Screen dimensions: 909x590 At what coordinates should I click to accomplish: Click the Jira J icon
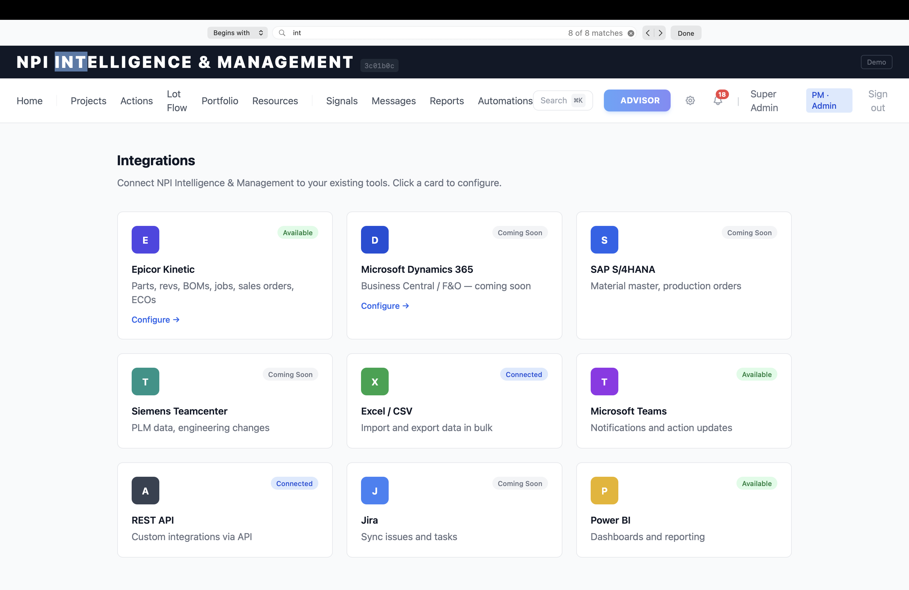(x=375, y=490)
